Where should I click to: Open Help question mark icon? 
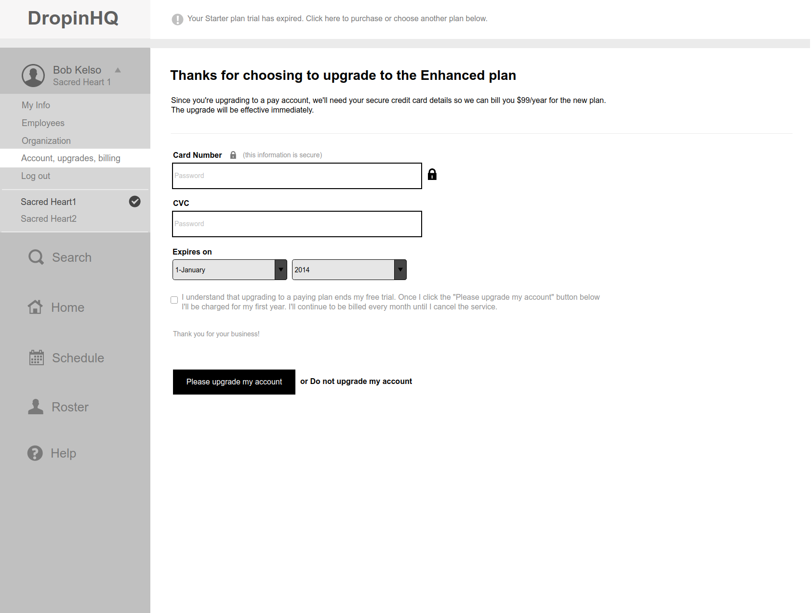pyautogui.click(x=35, y=453)
